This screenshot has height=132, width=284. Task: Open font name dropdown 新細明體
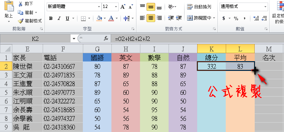pyautogui.click(x=99, y=7)
